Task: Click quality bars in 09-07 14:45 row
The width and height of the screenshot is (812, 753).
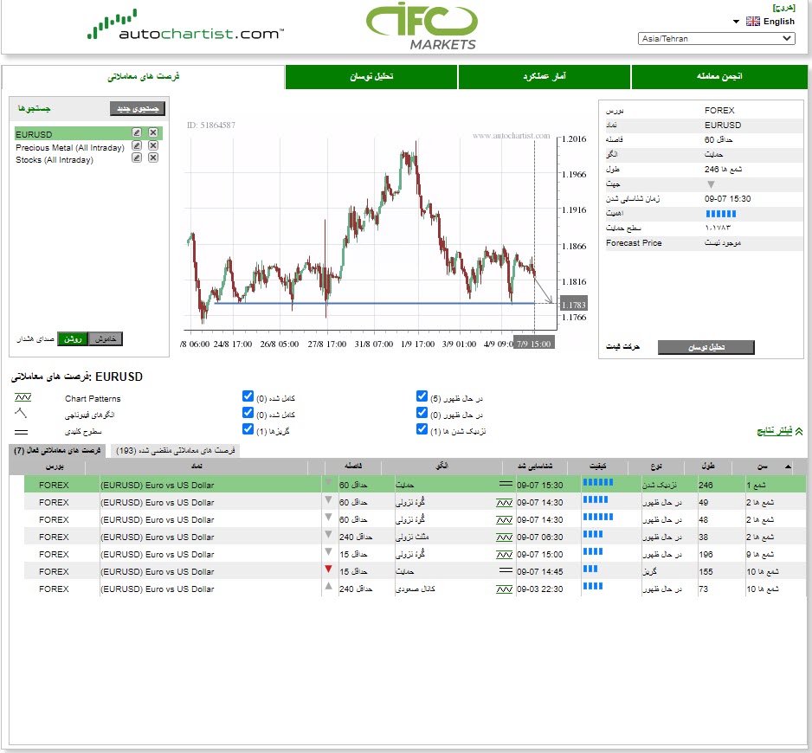Action: [590, 569]
